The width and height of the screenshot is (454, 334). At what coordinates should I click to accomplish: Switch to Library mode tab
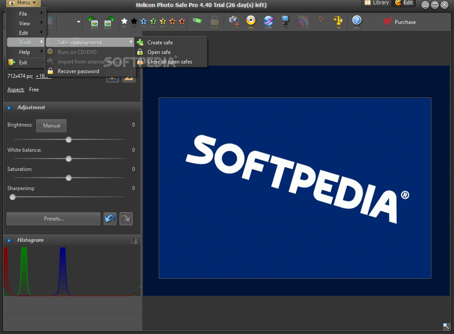377,3
